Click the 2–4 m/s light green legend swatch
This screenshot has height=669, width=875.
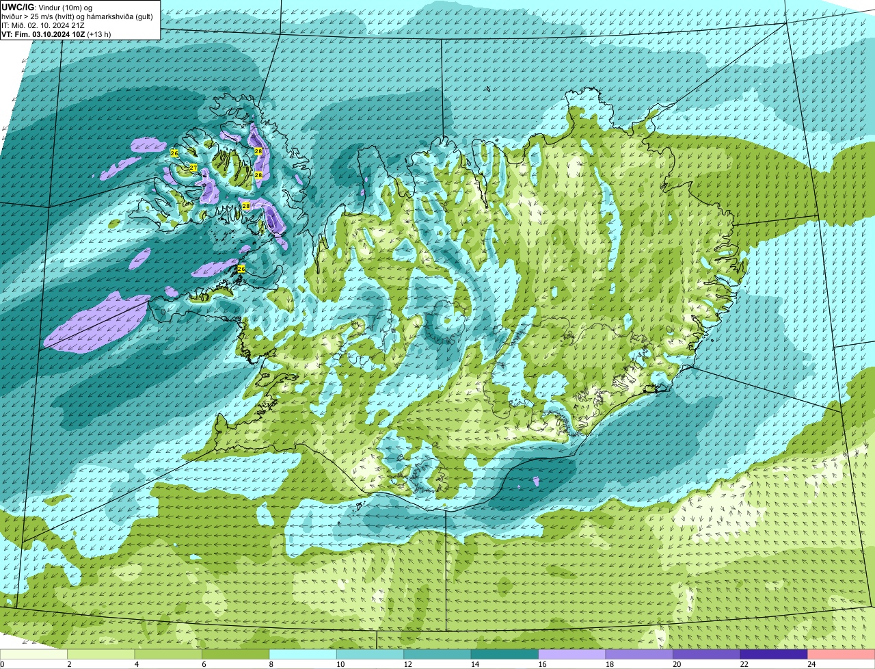pyautogui.click(x=101, y=654)
